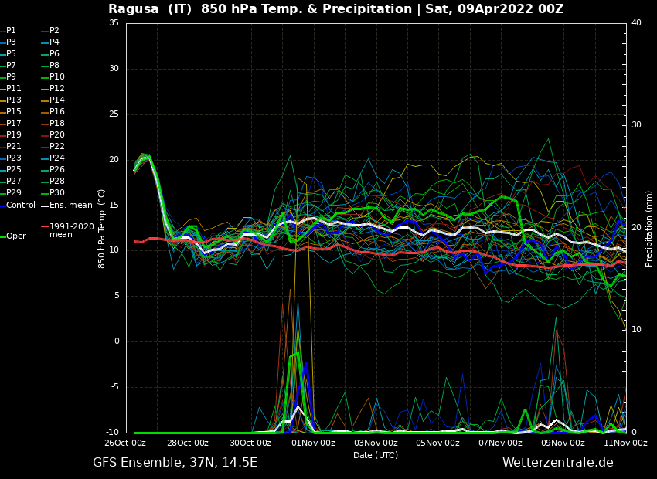
Task: Select the 1991-2020 mean legend entry
Action: (x=71, y=230)
